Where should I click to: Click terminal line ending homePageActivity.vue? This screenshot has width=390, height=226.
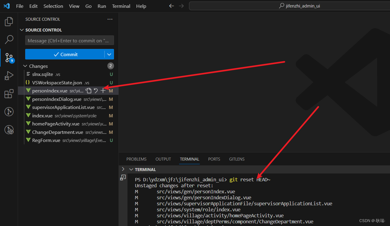point(220,215)
